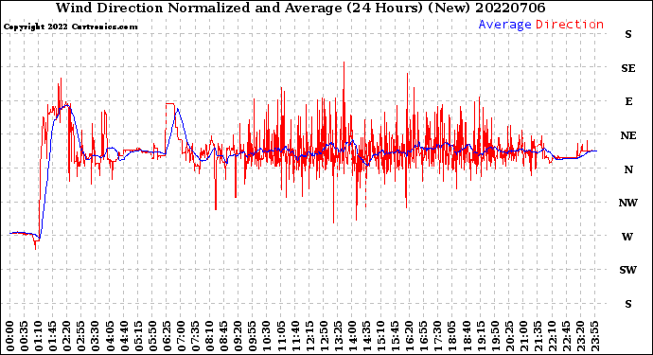The image size is (653, 355).
Task: Click the 07:00 time label
Action: click(181, 336)
